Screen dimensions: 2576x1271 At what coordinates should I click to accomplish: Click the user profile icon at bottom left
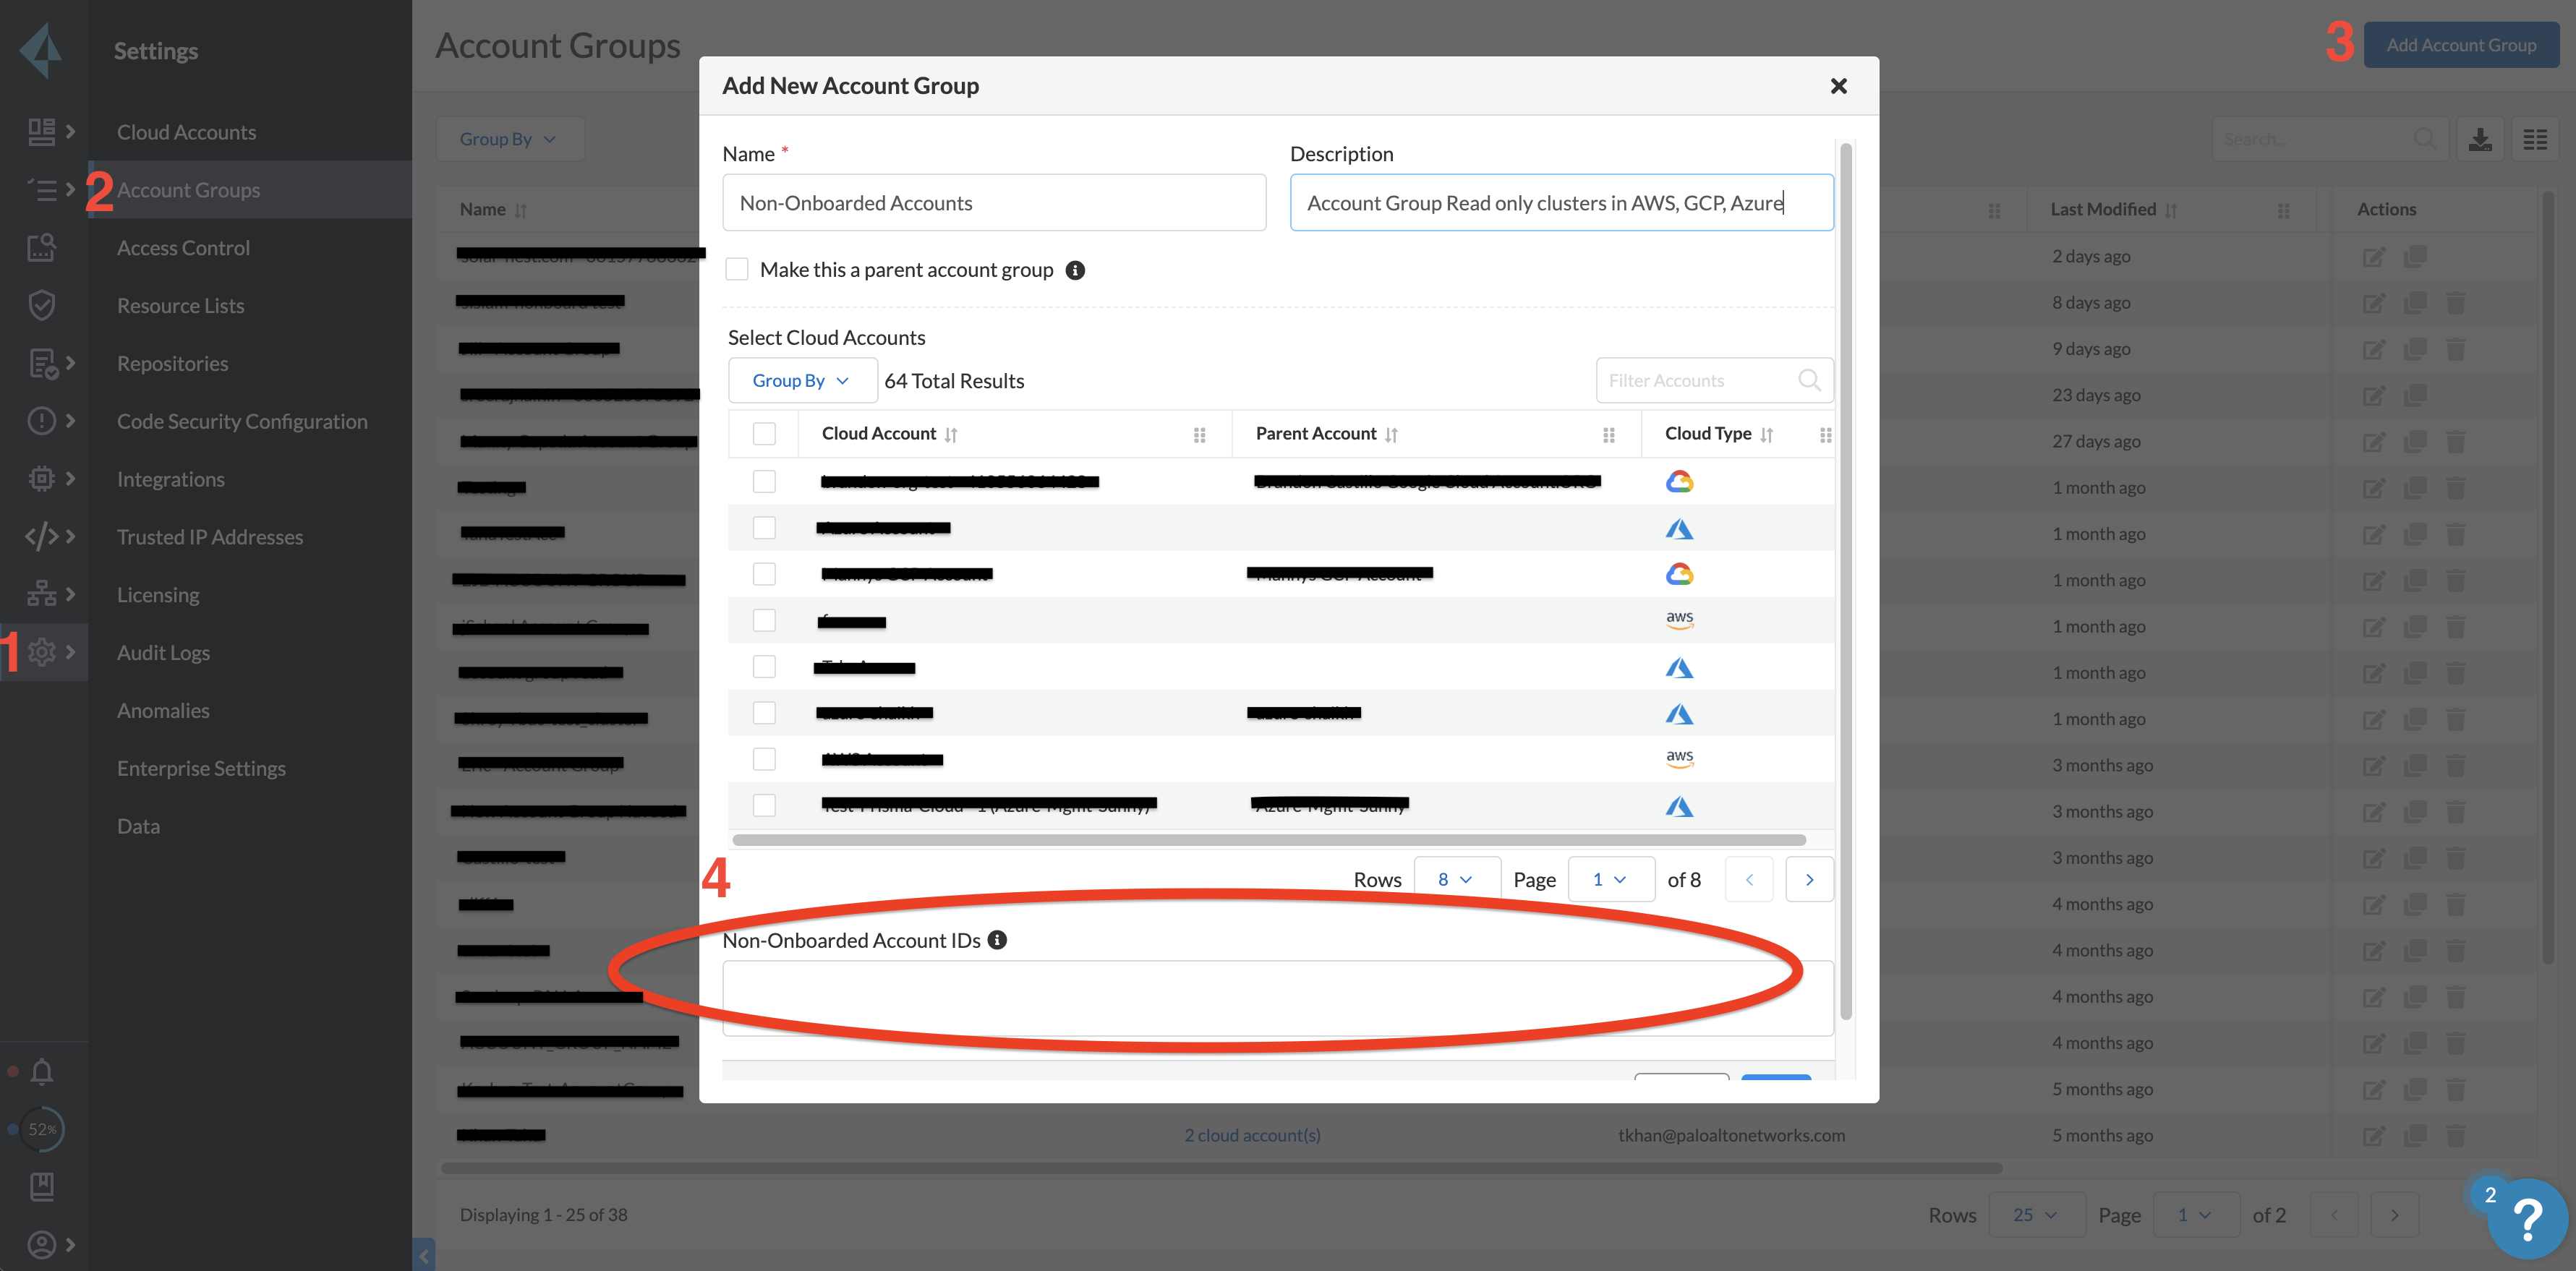41,1244
